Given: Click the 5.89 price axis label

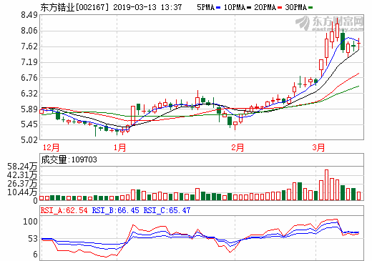Looking at the screenshot, I should click(29, 109).
